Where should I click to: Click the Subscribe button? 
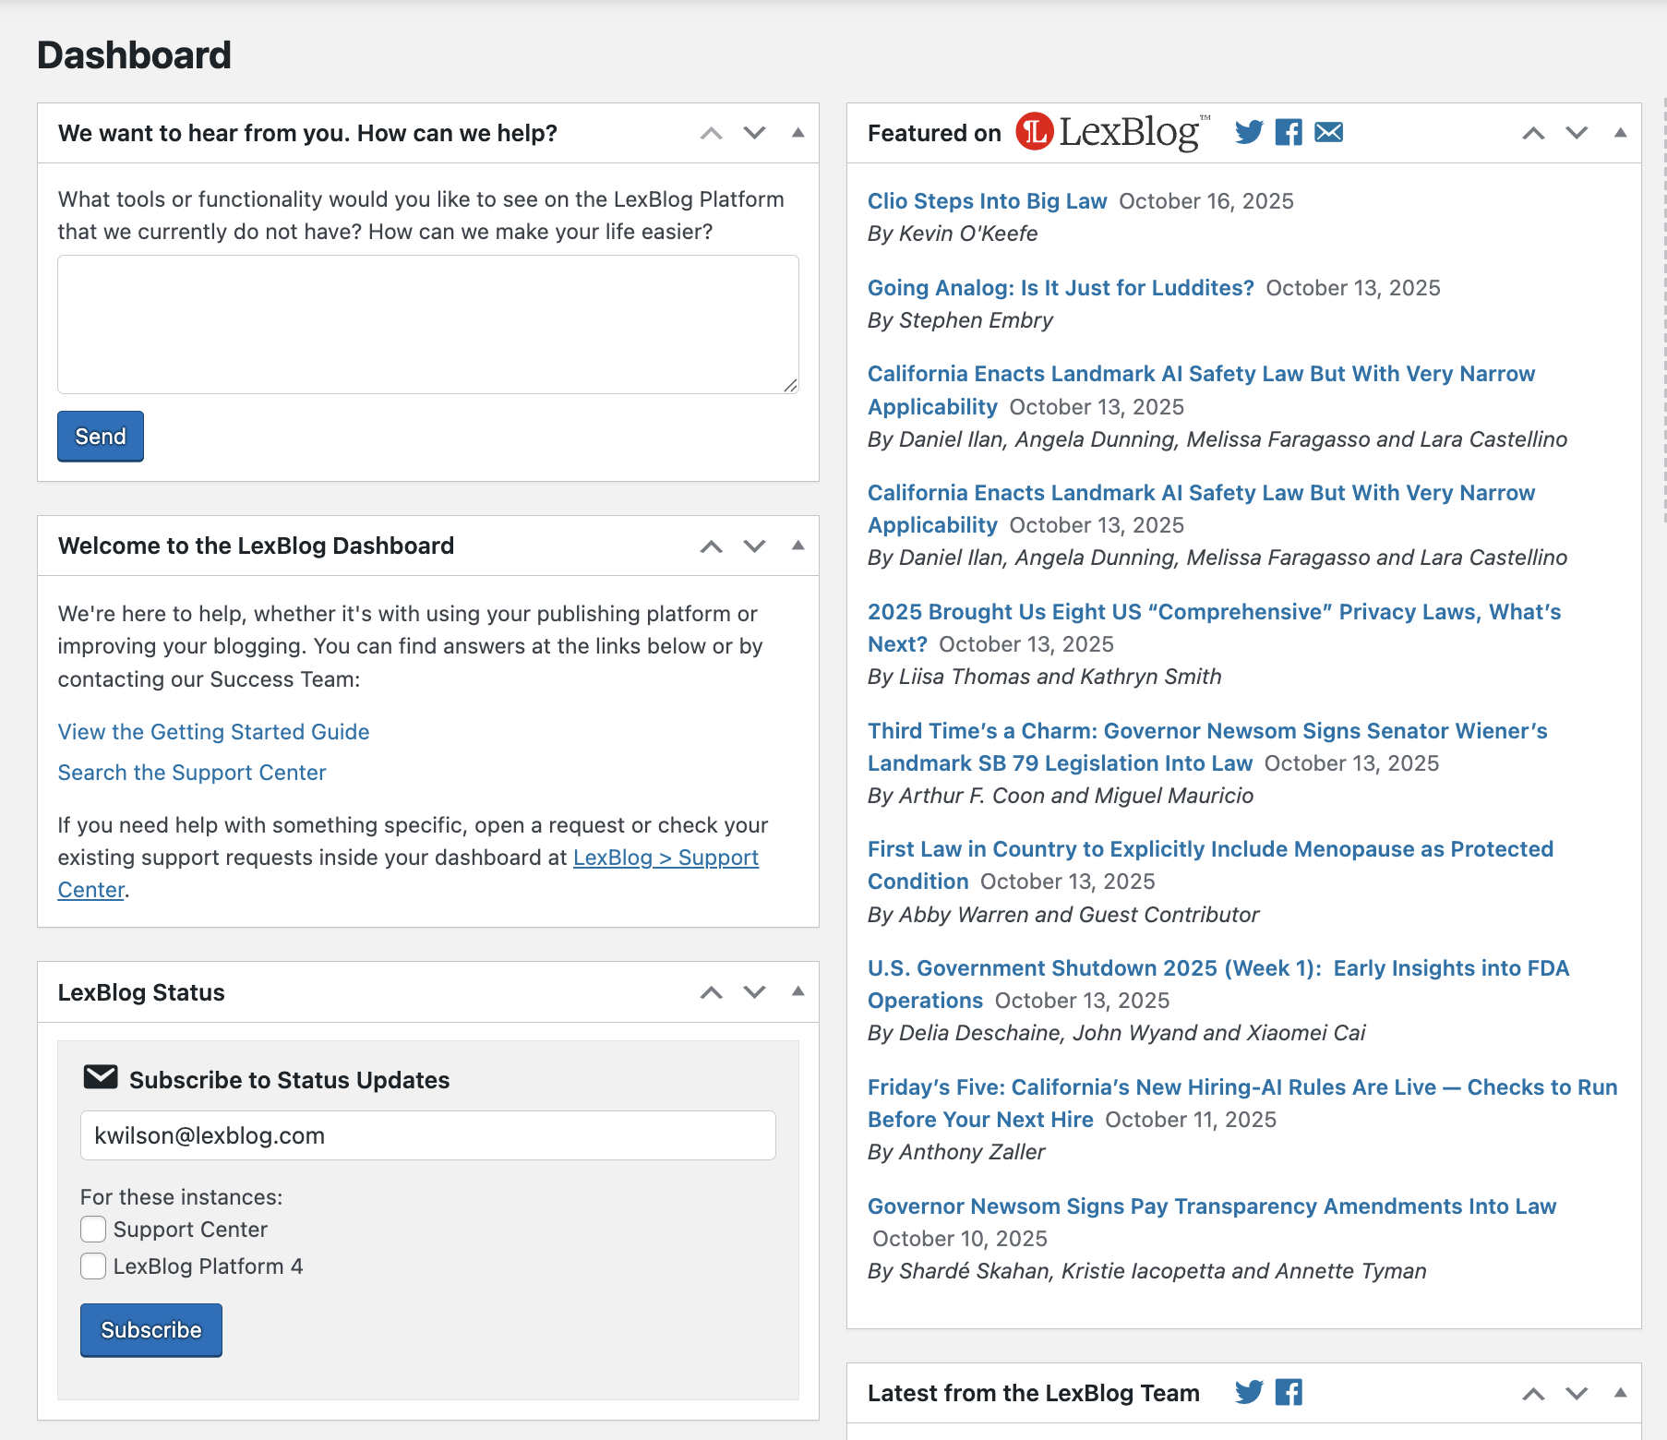click(151, 1330)
